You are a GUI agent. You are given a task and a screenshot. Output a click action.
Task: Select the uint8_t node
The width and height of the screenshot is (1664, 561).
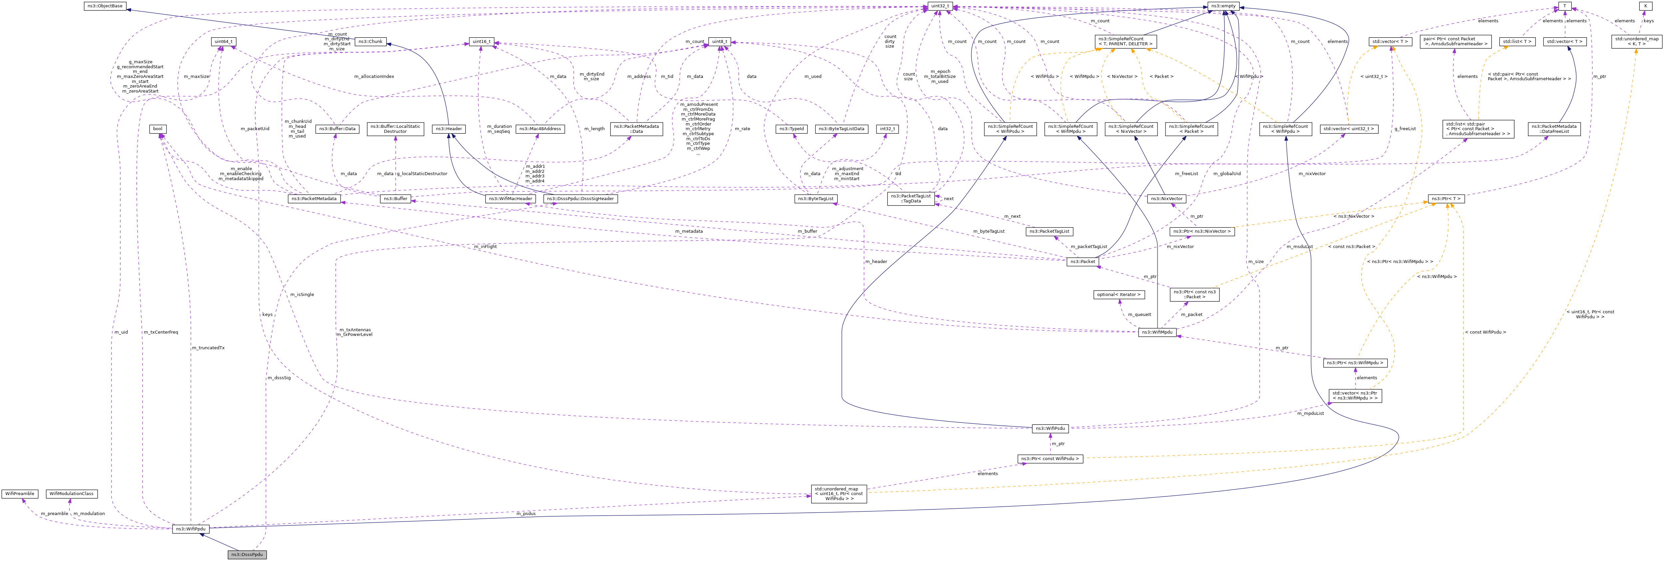coord(720,41)
